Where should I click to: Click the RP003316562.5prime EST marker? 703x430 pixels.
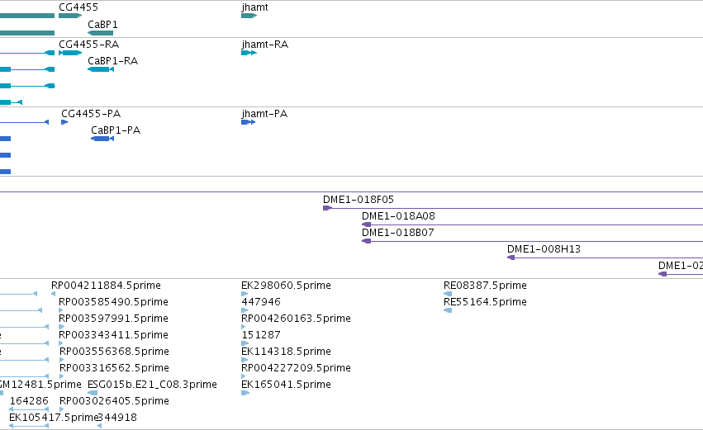tap(61, 376)
